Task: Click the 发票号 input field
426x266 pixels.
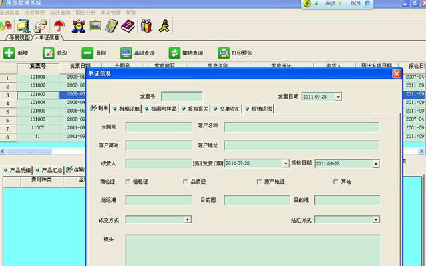Action: click(x=182, y=97)
